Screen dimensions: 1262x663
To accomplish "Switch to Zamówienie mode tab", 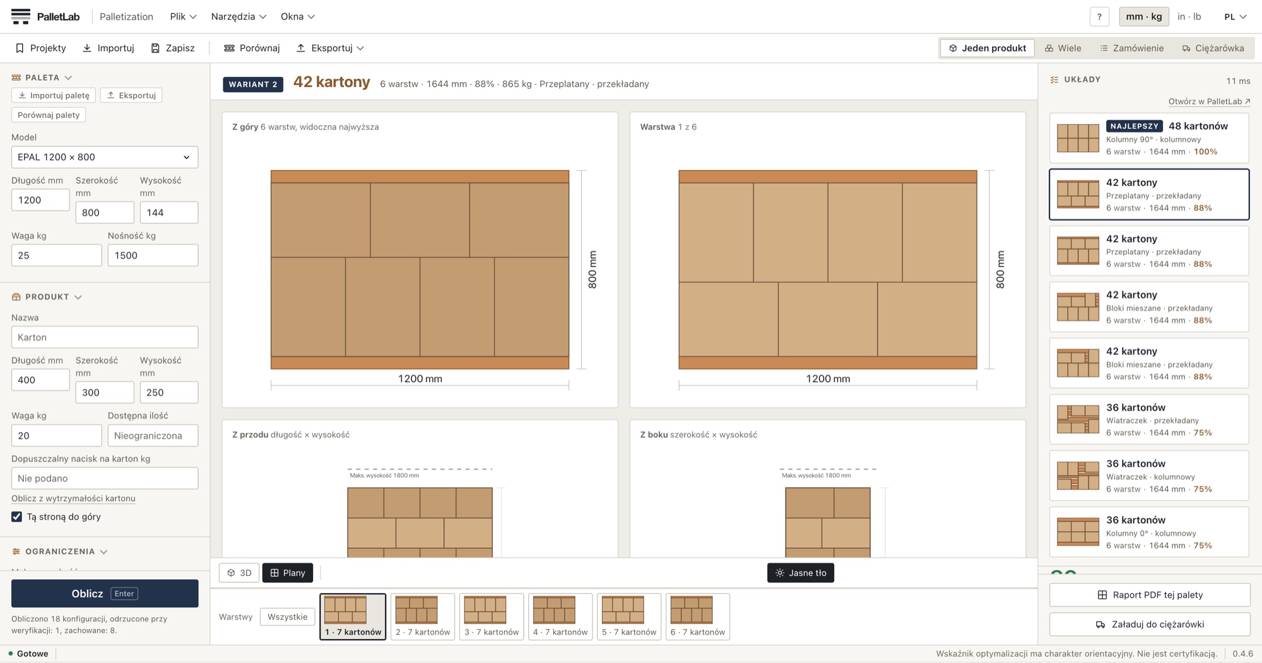I will tap(1132, 48).
